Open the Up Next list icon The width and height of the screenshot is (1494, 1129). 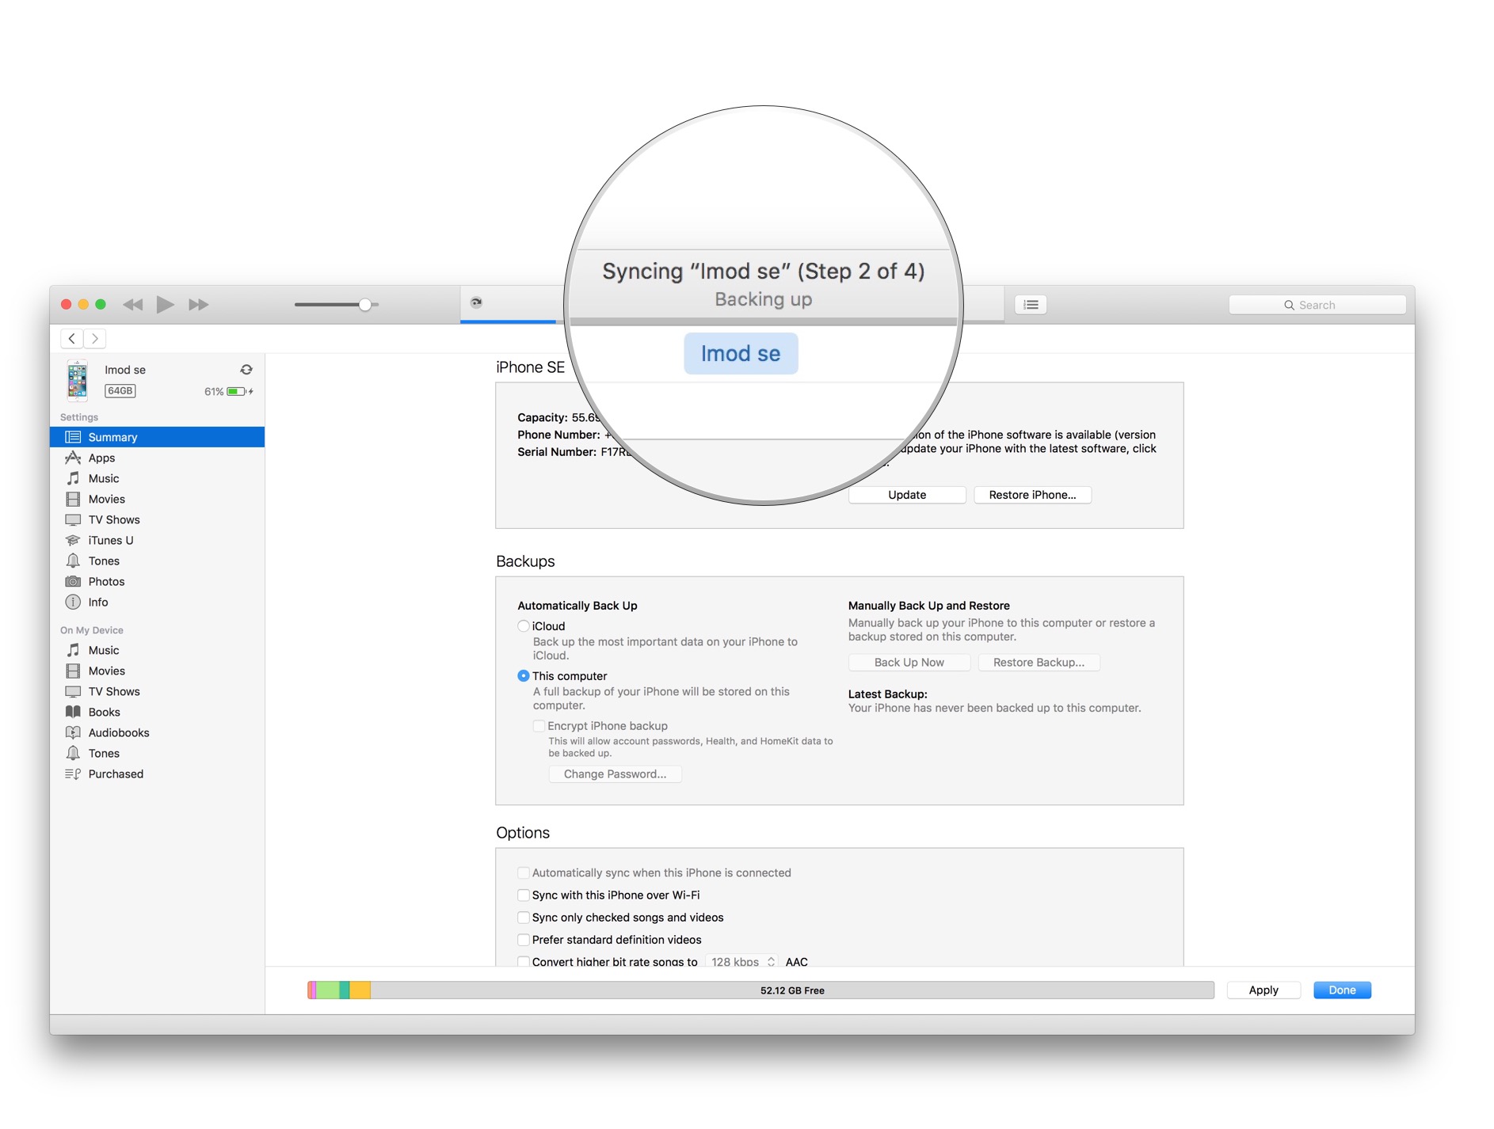pyautogui.click(x=1031, y=305)
